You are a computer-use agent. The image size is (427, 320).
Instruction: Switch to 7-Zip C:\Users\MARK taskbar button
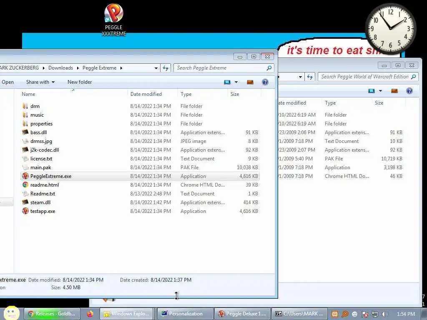click(299, 314)
